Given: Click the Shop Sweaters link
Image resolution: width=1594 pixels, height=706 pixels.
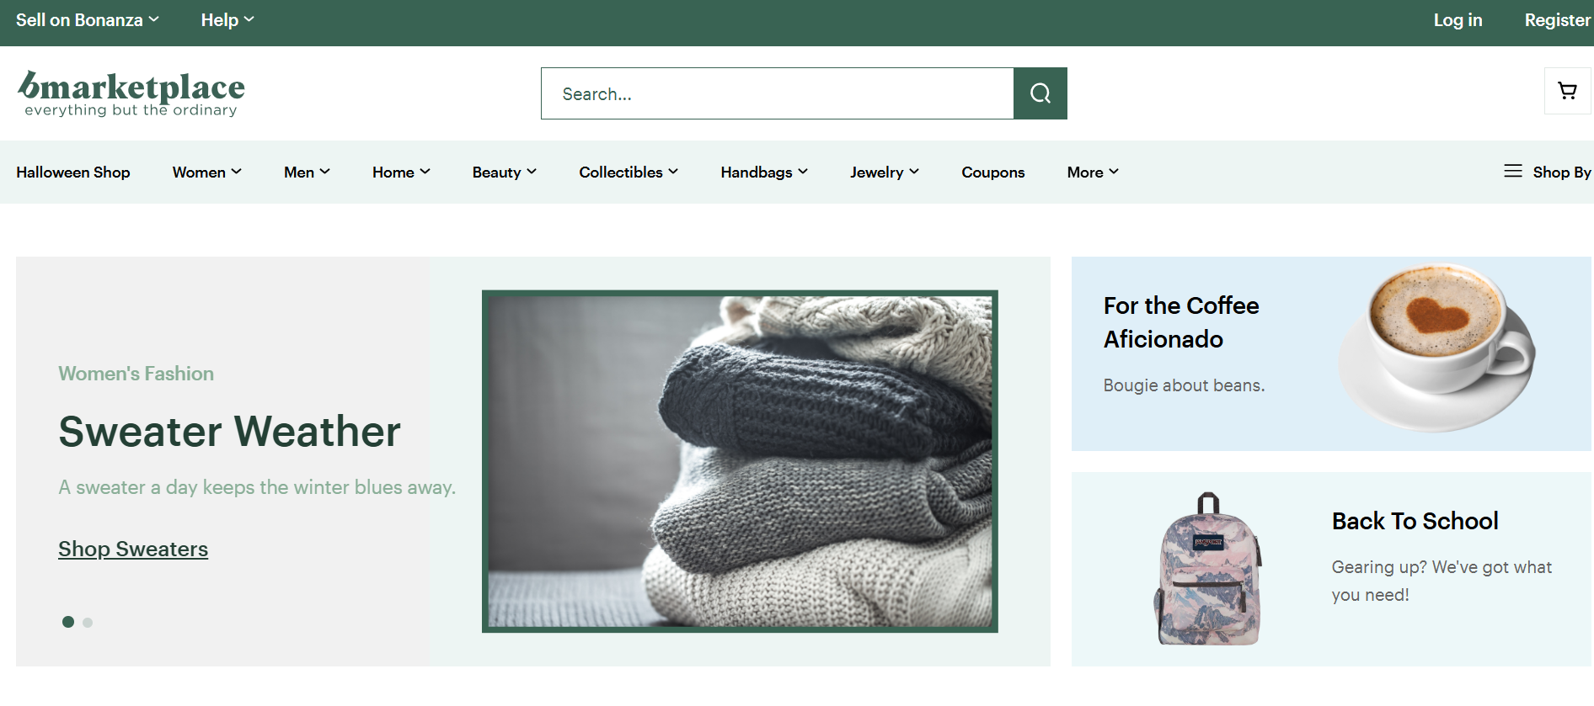Looking at the screenshot, I should pyautogui.click(x=133, y=549).
